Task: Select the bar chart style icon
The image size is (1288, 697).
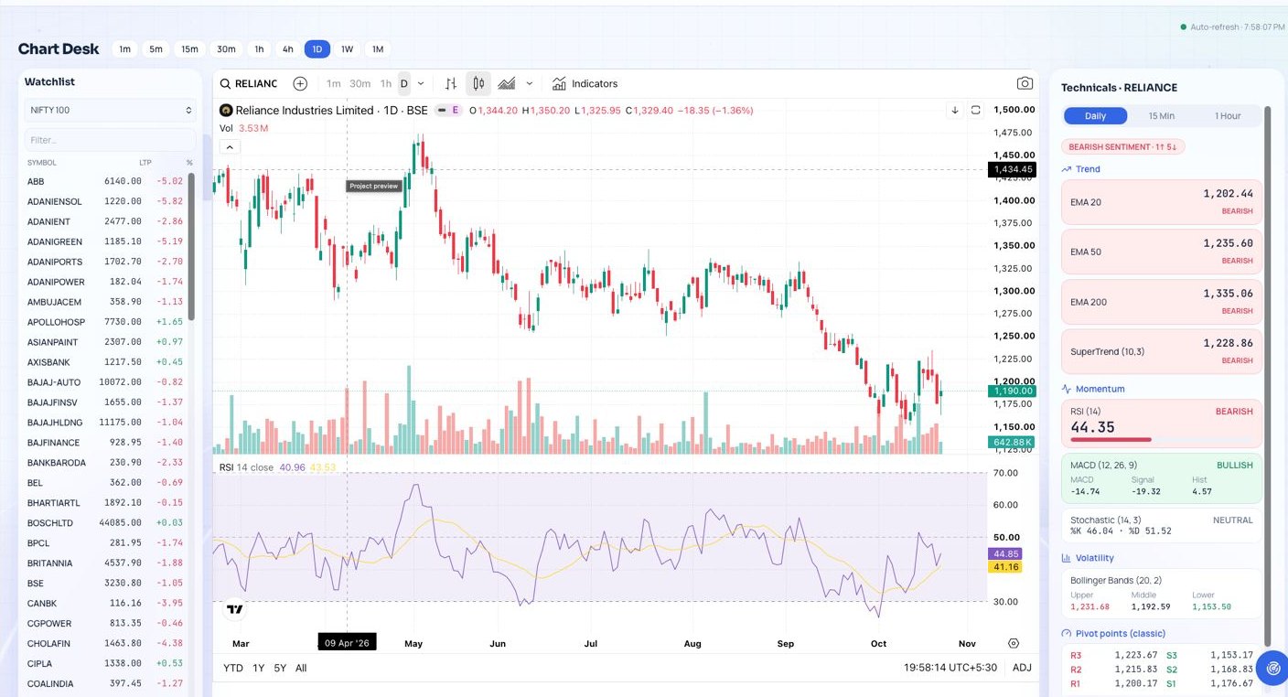Action: (x=451, y=84)
